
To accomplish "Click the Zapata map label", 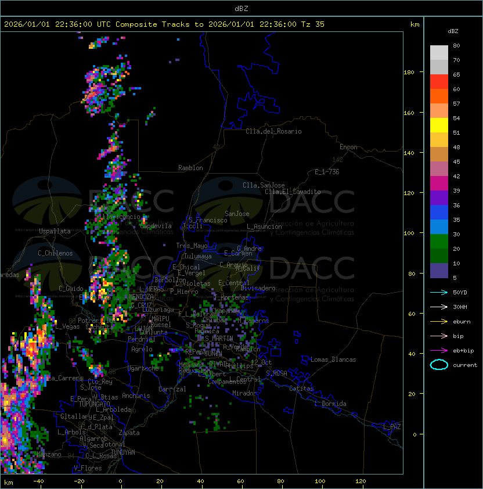I will 129,433.
